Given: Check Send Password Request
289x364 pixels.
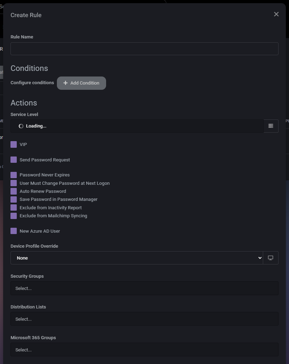Looking at the screenshot, I should pos(14,159).
